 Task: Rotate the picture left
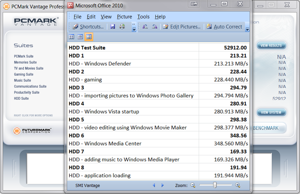145,27
